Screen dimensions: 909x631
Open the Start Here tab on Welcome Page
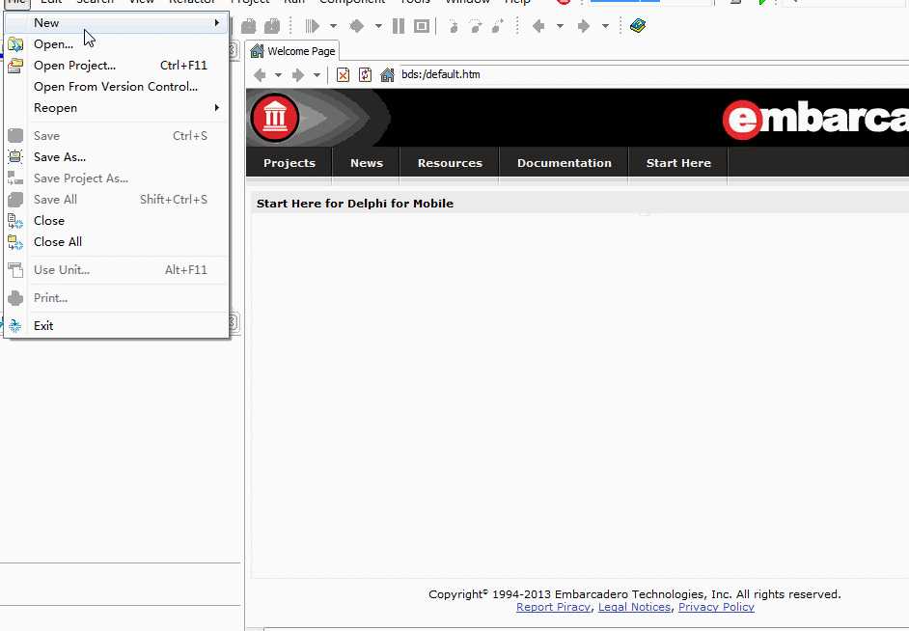pyautogui.click(x=678, y=163)
